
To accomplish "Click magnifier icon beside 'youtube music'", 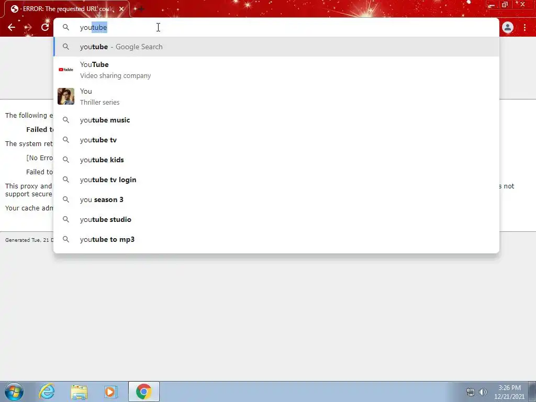I will 66,120.
